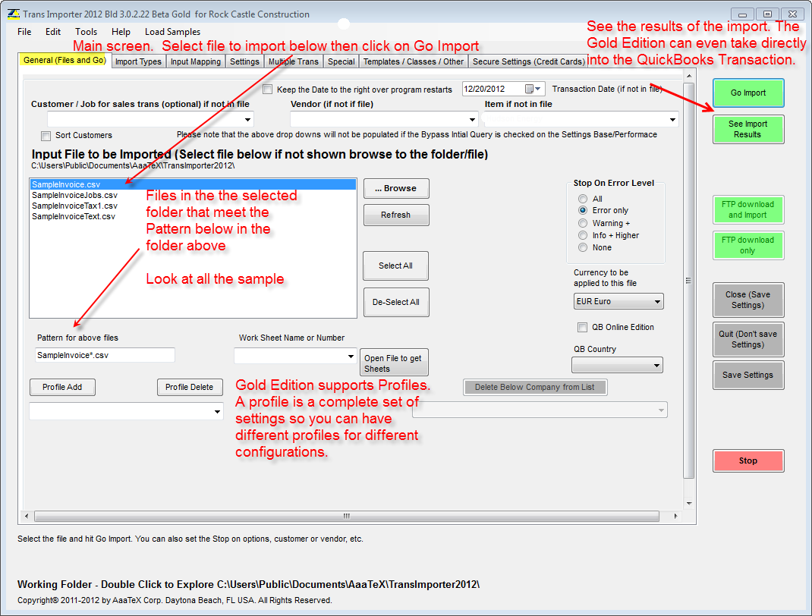Image resolution: width=812 pixels, height=616 pixels.
Task: Check the QB Online Edition box
Action: [583, 327]
